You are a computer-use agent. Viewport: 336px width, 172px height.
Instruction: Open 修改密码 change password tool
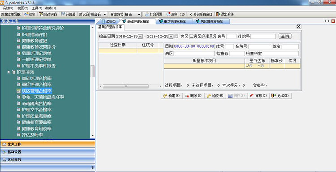[x=48, y=15]
